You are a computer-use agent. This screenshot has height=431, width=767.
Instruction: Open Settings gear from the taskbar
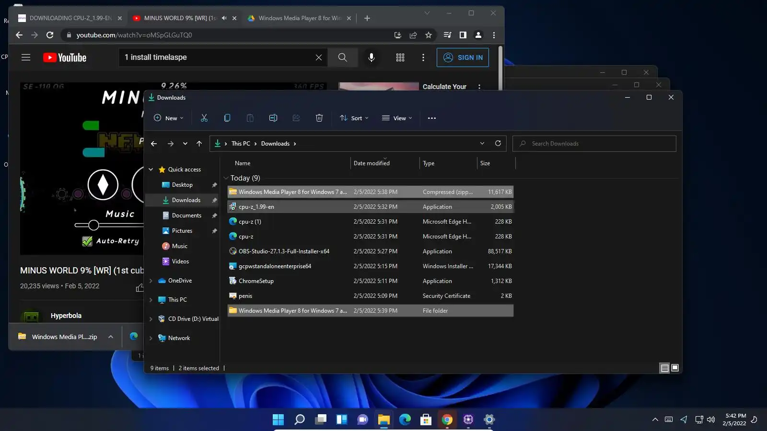[489, 420]
